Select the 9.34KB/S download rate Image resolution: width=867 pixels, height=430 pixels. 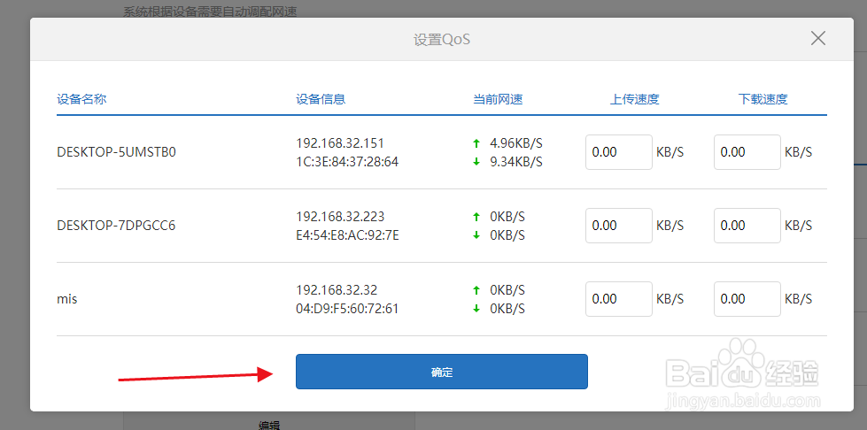[516, 162]
